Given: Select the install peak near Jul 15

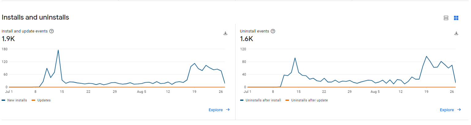Looking at the screenshot, I should click(58, 50).
